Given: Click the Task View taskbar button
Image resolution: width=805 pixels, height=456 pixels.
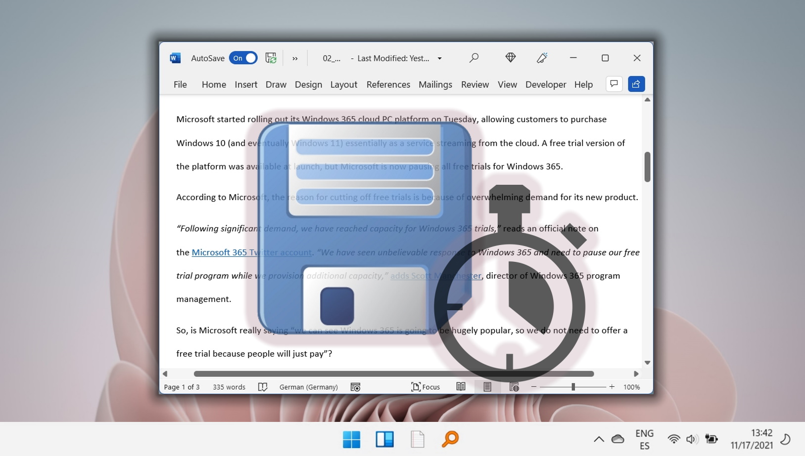Looking at the screenshot, I should point(385,439).
